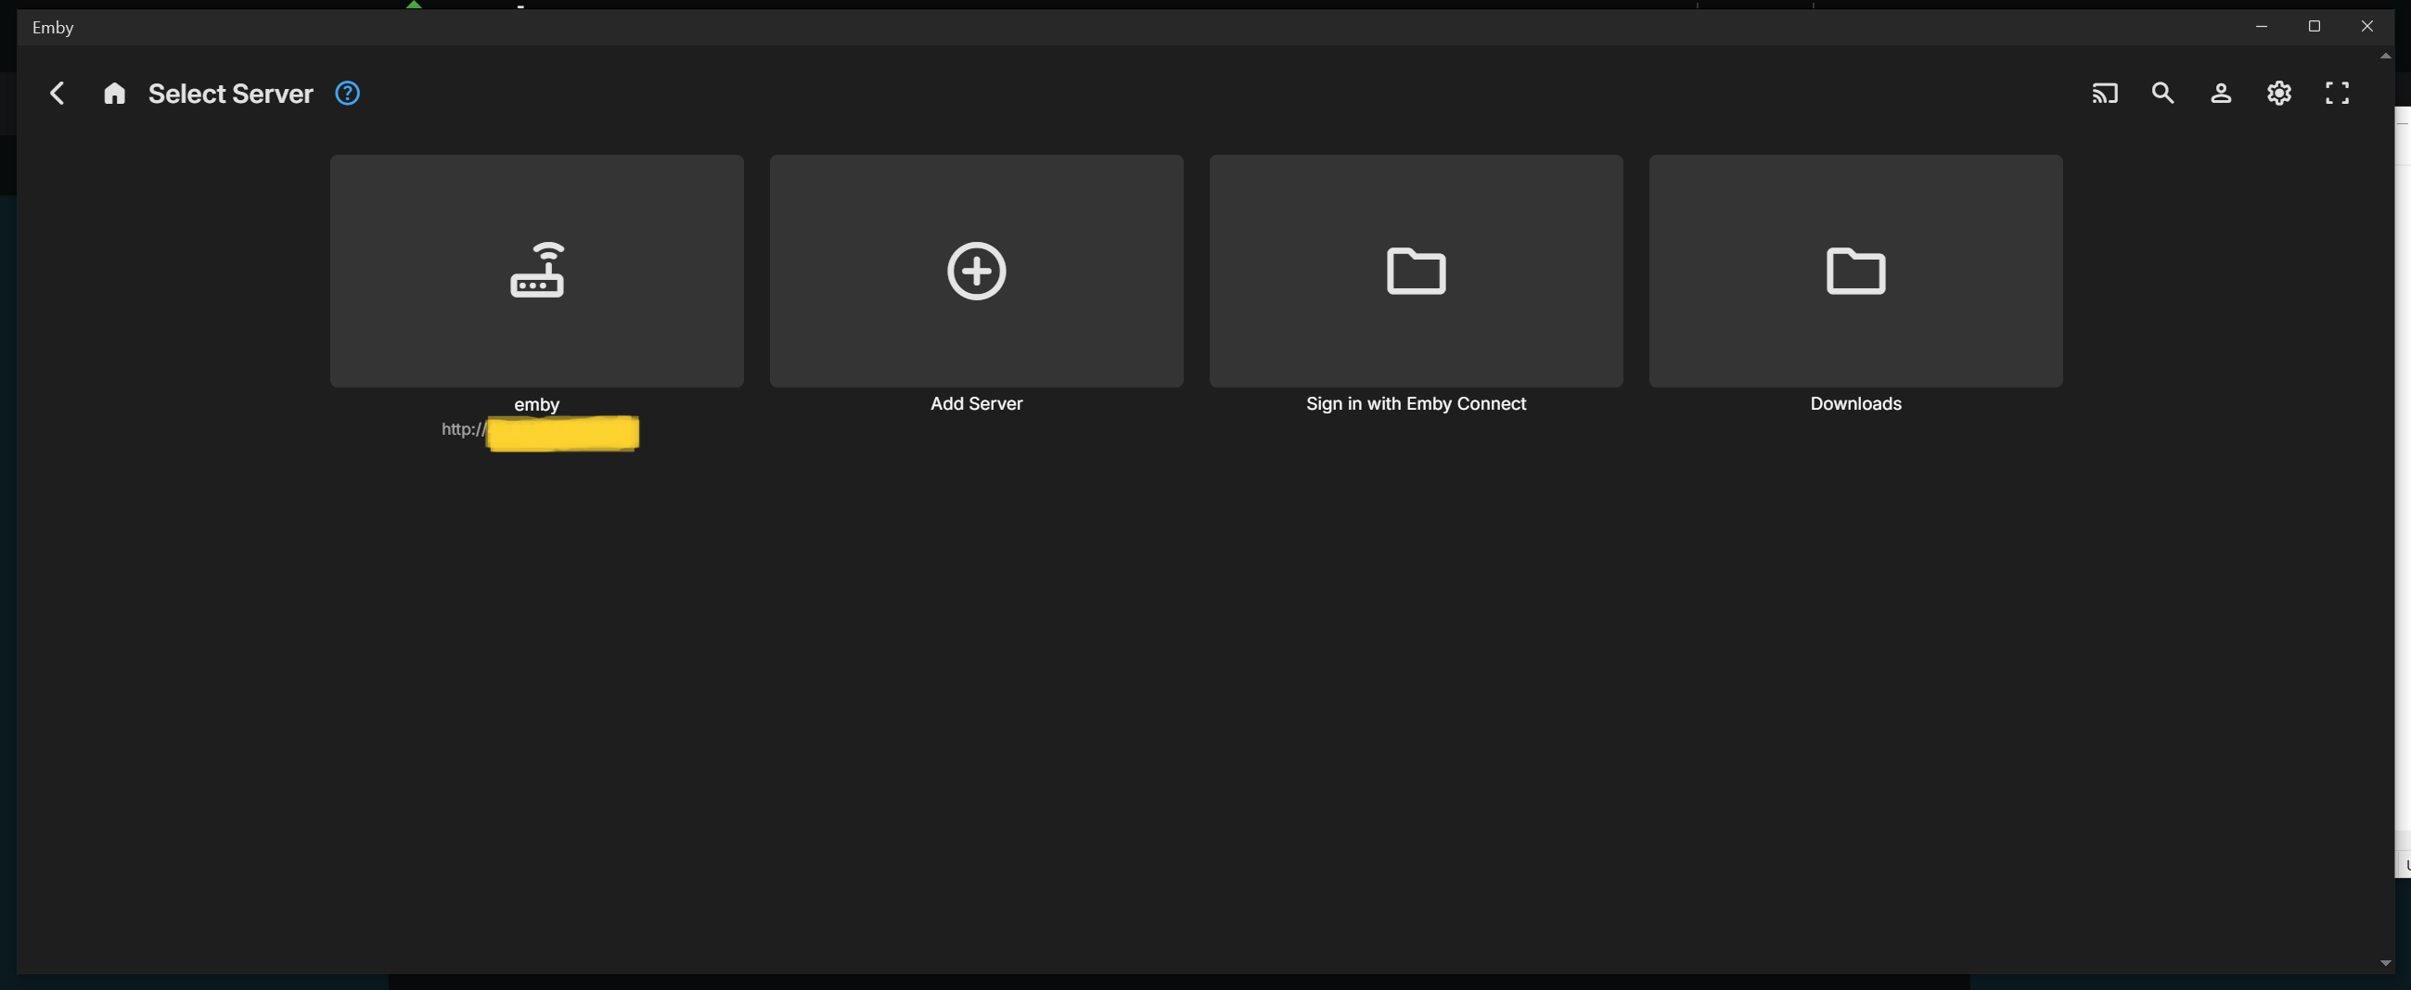The width and height of the screenshot is (2411, 990).
Task: Sign in with Emby Connect
Action: click(x=1416, y=270)
